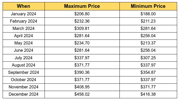
Task: Select the $416.38 December minimum price
Action: click(x=148, y=94)
